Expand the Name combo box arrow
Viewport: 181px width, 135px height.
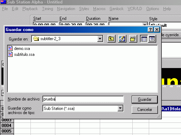coord(145,24)
